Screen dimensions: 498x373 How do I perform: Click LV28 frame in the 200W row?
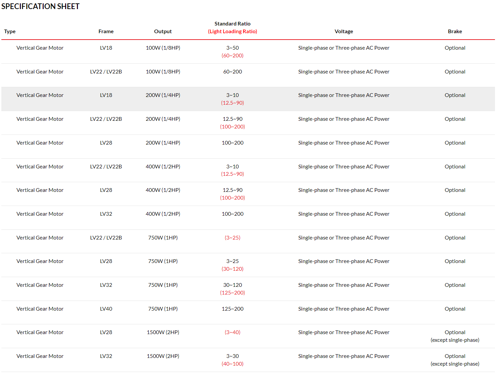(106, 143)
